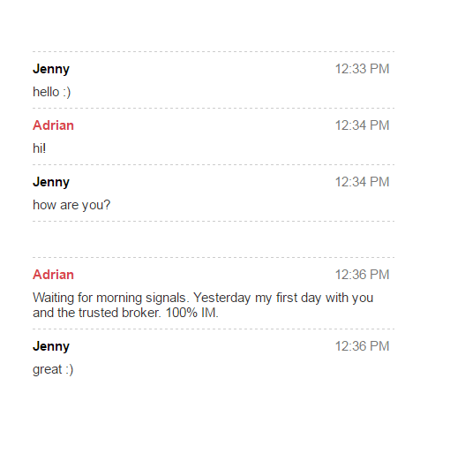Viewport: 465px width, 454px height.
Task: Click Jenny's 12:36 PM timestamp
Action: [x=362, y=346]
